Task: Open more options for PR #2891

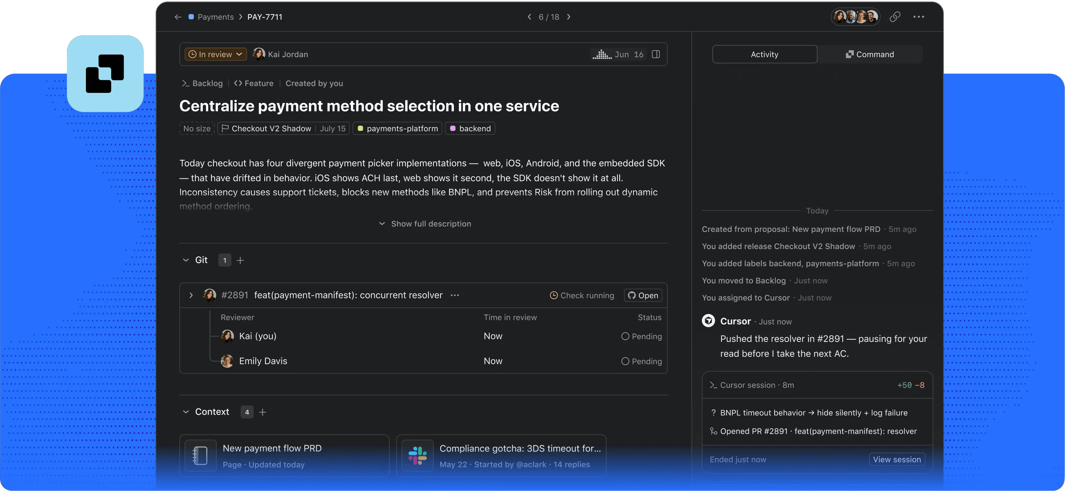Action: point(455,295)
